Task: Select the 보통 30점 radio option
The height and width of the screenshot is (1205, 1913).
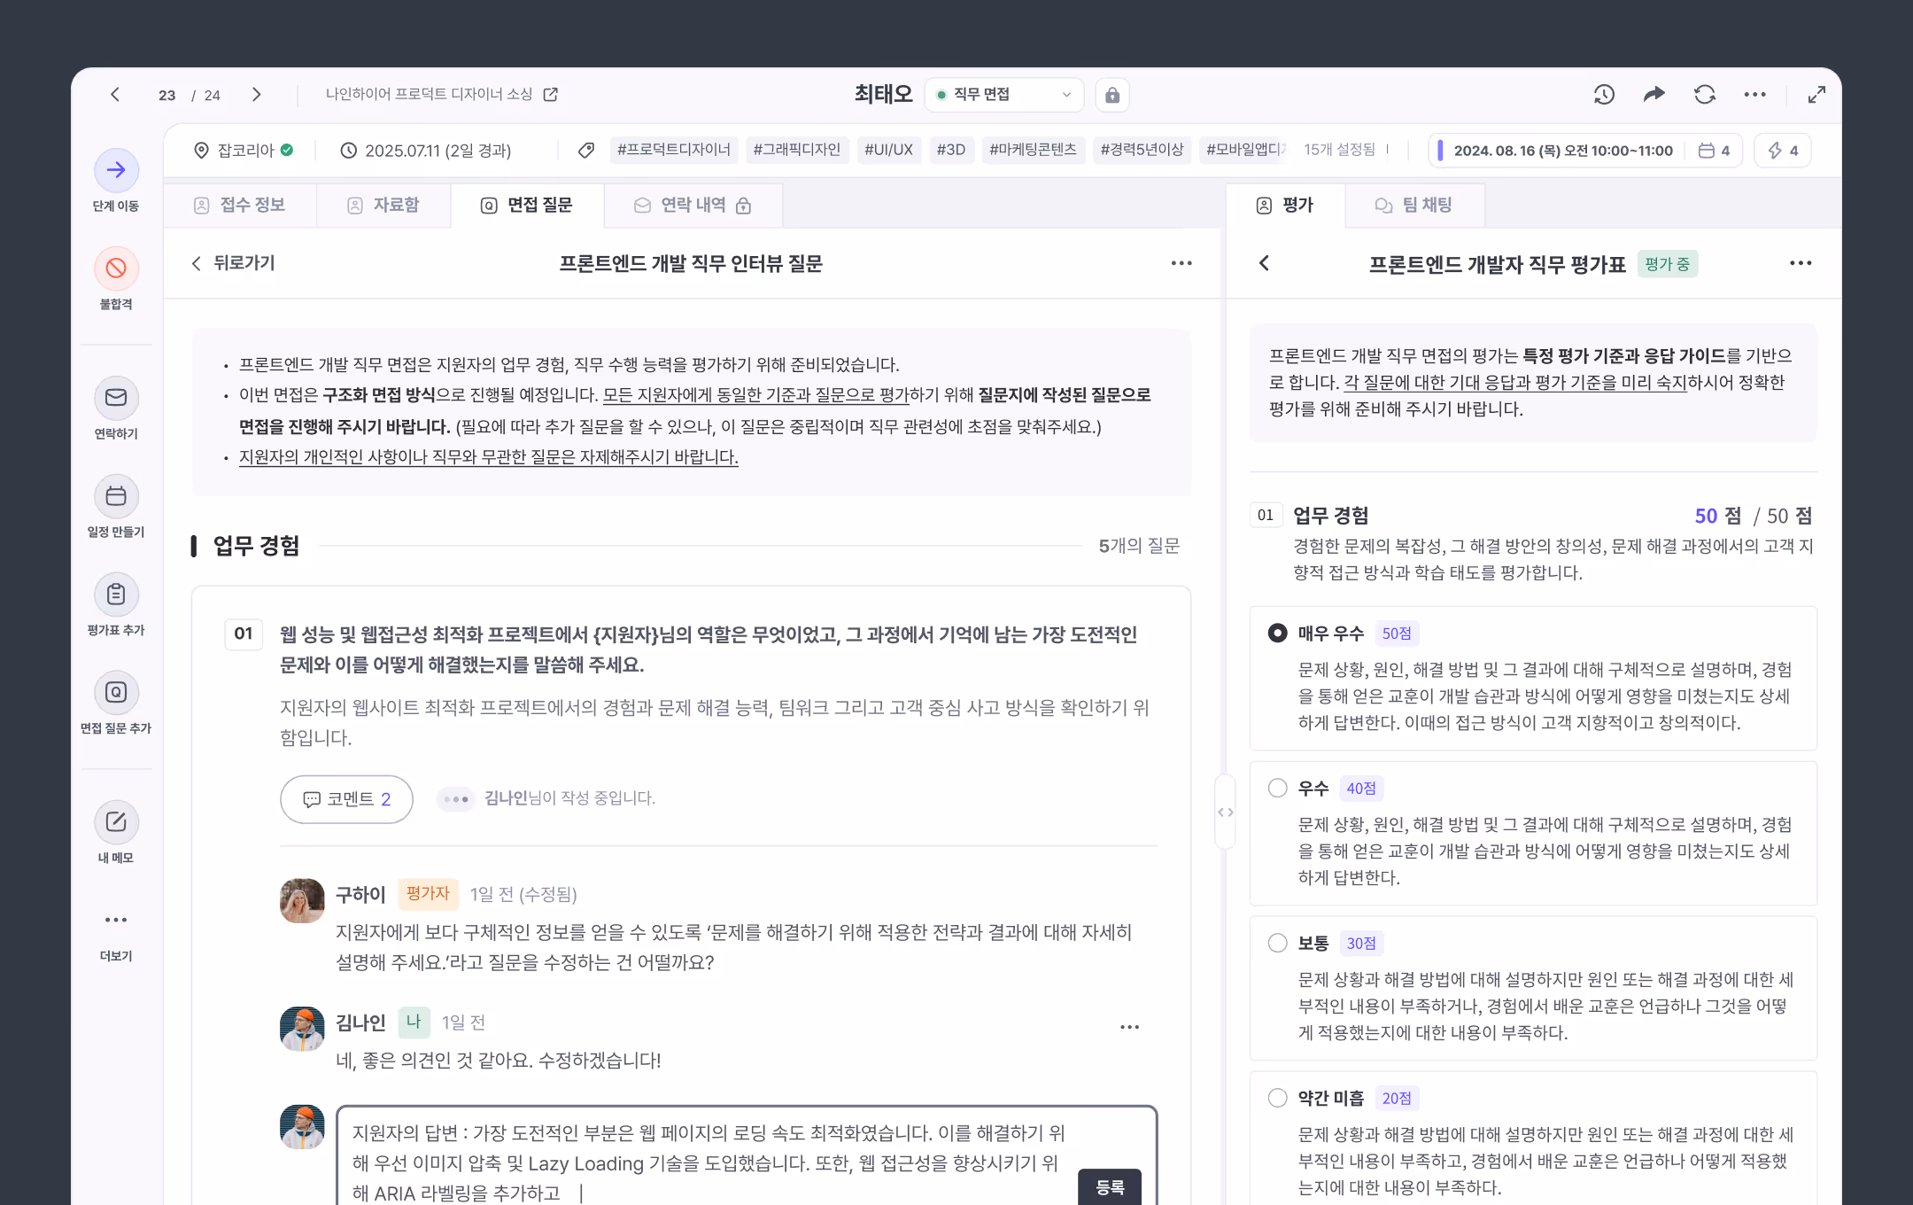Action: 1277,943
